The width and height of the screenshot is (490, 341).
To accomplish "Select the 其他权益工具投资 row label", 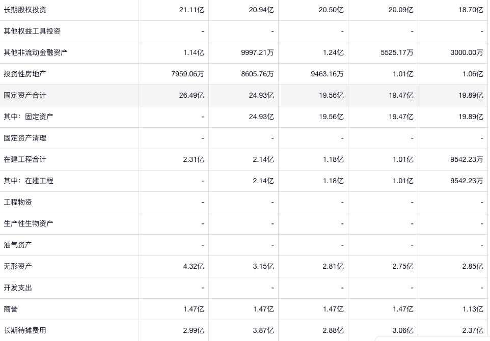I will (x=32, y=31).
